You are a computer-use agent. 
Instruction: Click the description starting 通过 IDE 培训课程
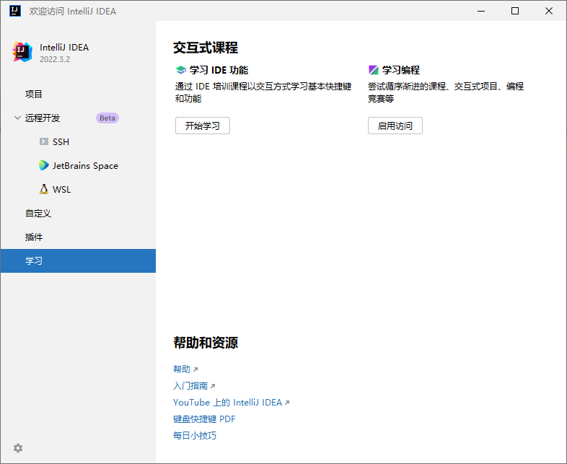[263, 92]
